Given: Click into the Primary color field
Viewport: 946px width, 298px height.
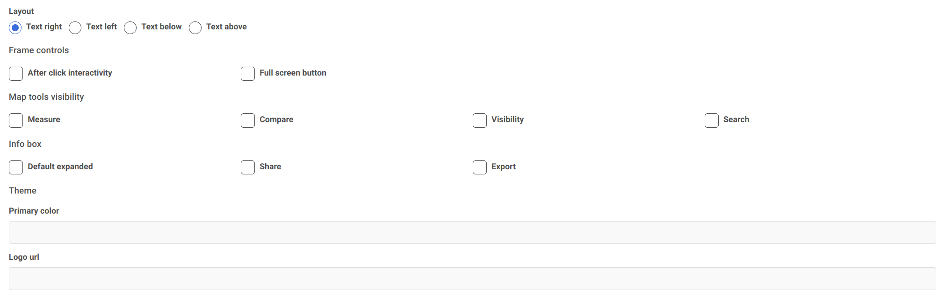Looking at the screenshot, I should click(472, 232).
